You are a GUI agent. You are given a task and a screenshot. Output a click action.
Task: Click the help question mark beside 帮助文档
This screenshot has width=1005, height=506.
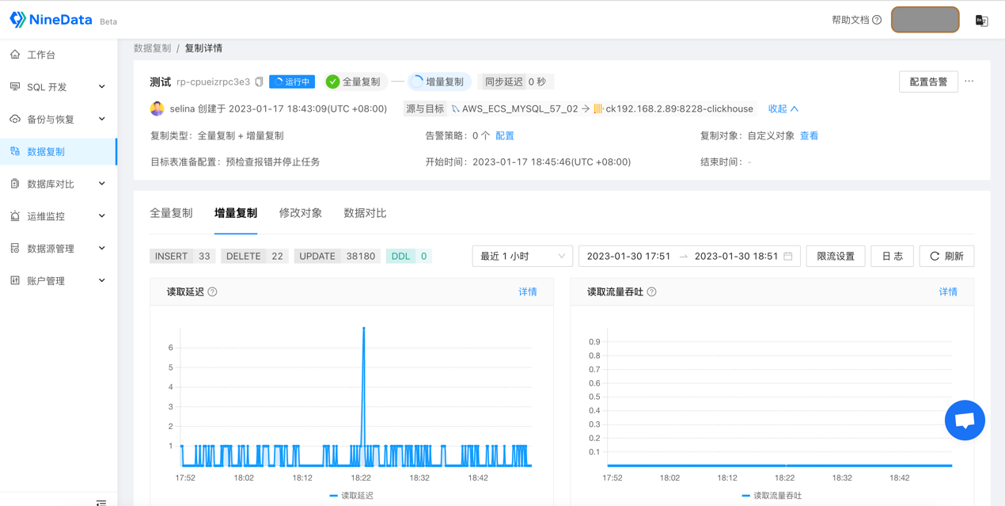point(877,20)
